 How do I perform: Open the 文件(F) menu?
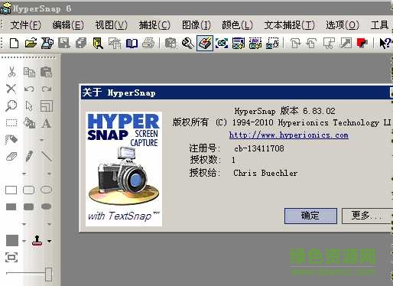click(25, 25)
